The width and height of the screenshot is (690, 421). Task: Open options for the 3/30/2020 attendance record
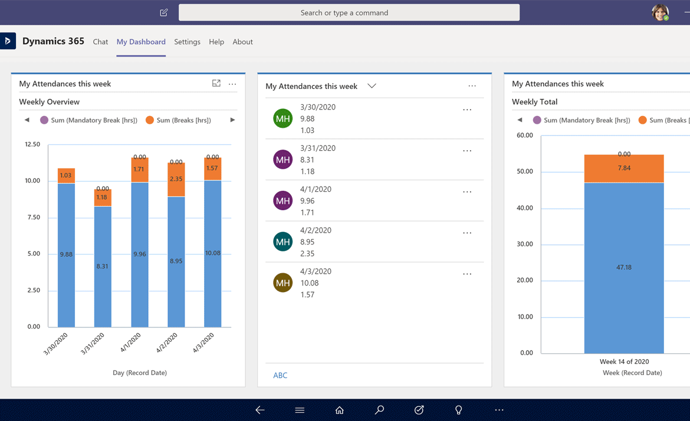point(467,110)
